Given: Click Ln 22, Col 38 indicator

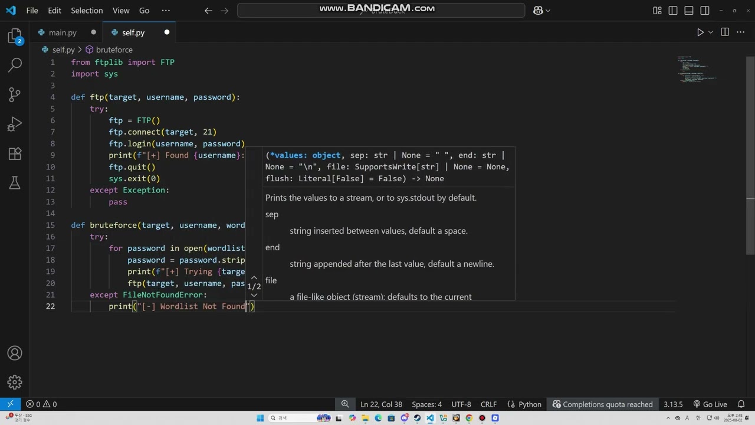Looking at the screenshot, I should click(381, 404).
